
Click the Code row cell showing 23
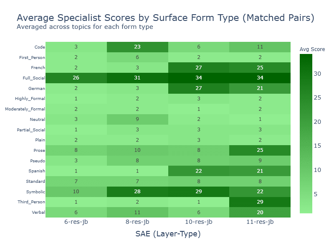click(137, 47)
